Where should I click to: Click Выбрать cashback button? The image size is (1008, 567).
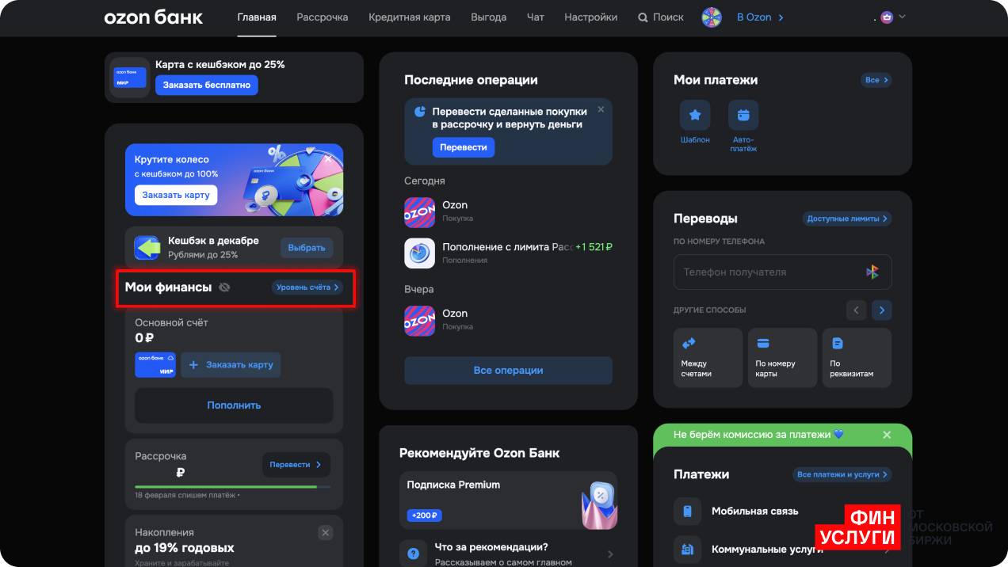click(x=307, y=248)
